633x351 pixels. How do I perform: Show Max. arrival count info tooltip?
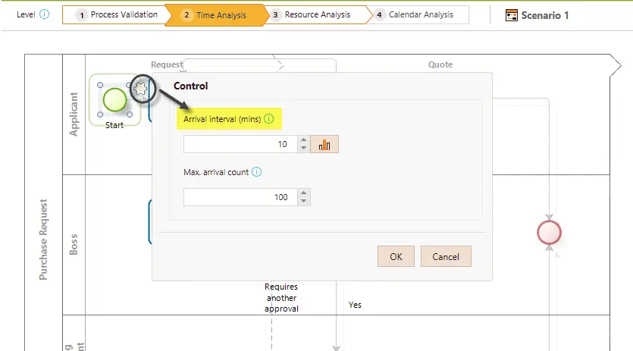(256, 172)
